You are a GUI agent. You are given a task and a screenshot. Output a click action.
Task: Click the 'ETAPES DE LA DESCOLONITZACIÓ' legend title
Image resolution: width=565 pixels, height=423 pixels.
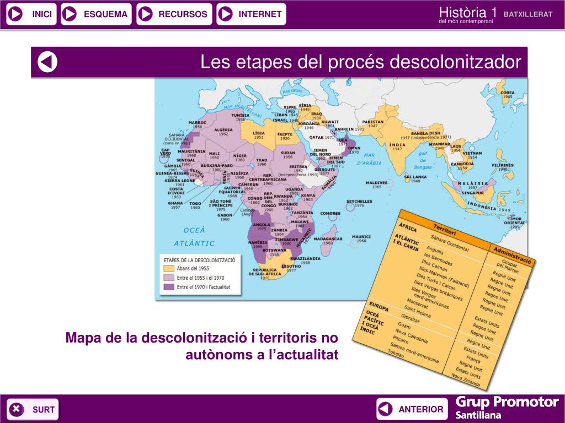[199, 260]
